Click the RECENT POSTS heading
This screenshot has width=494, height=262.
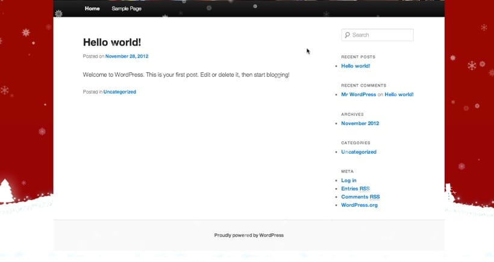(x=358, y=57)
